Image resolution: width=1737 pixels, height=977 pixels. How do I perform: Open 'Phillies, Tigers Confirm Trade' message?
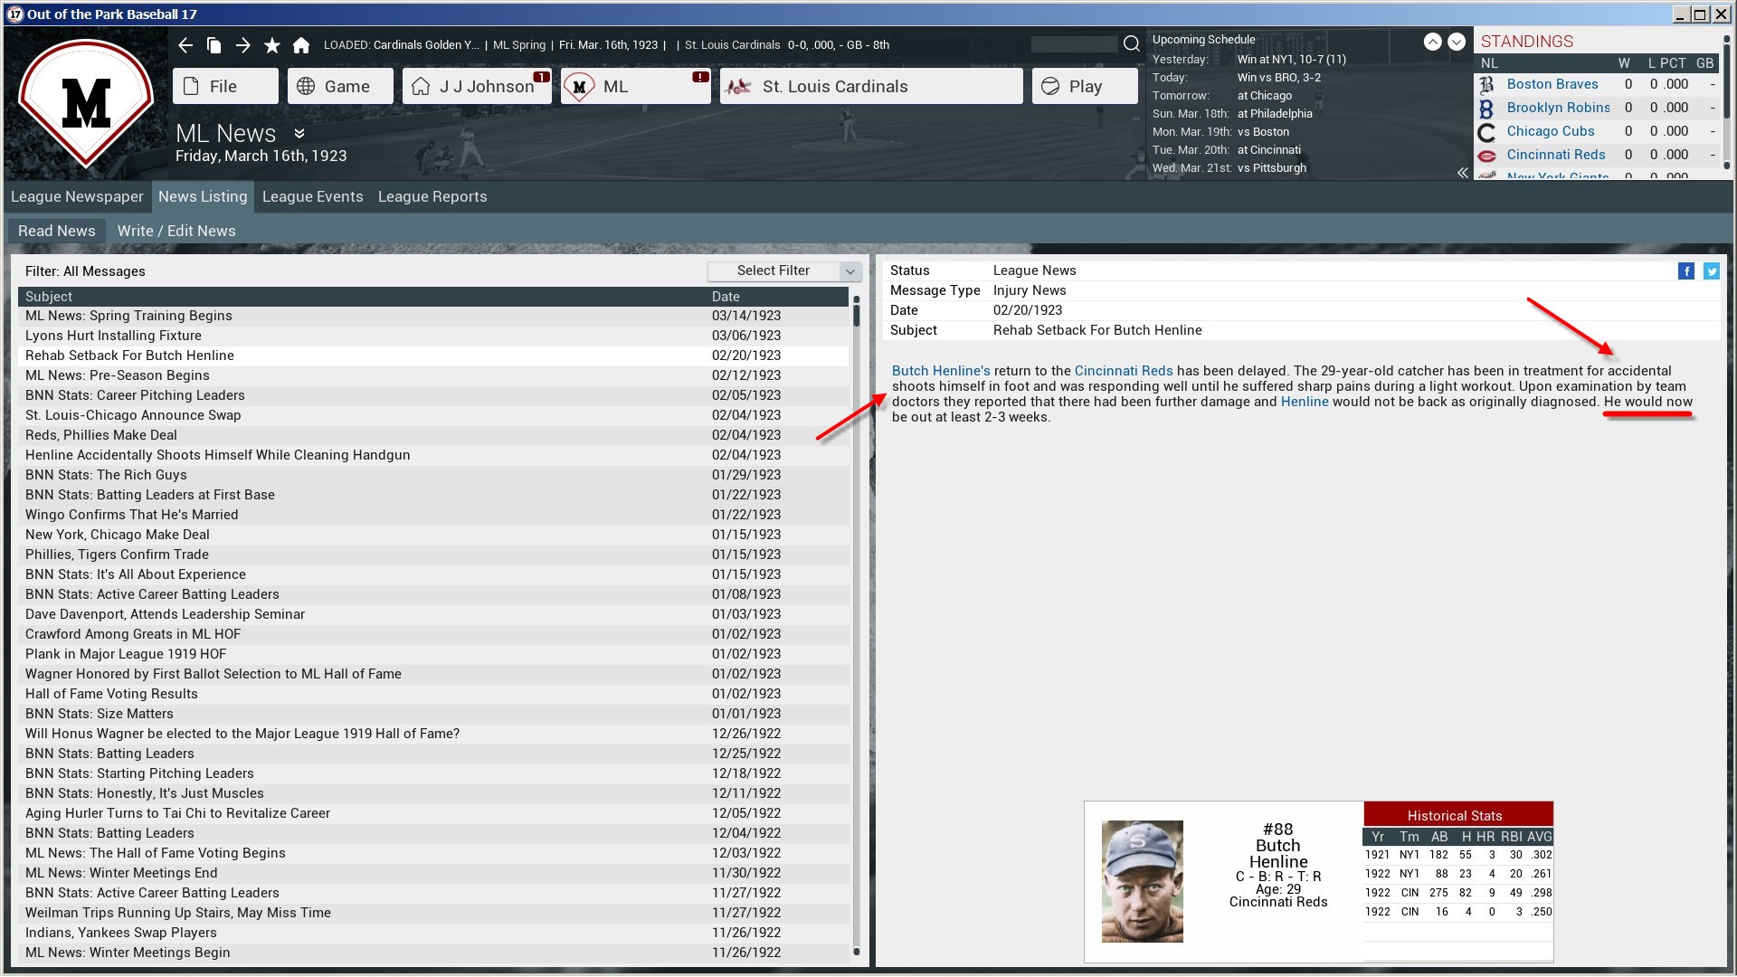(x=433, y=555)
